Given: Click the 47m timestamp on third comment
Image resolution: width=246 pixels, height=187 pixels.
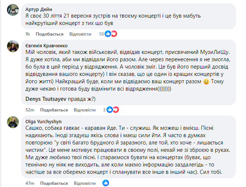Looking at the screenshot, I should point(29,183).
